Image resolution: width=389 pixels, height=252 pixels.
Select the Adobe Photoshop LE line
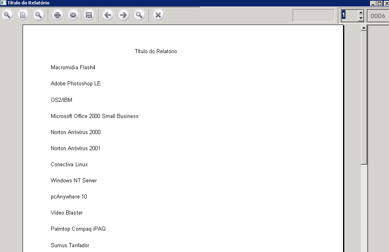[76, 83]
